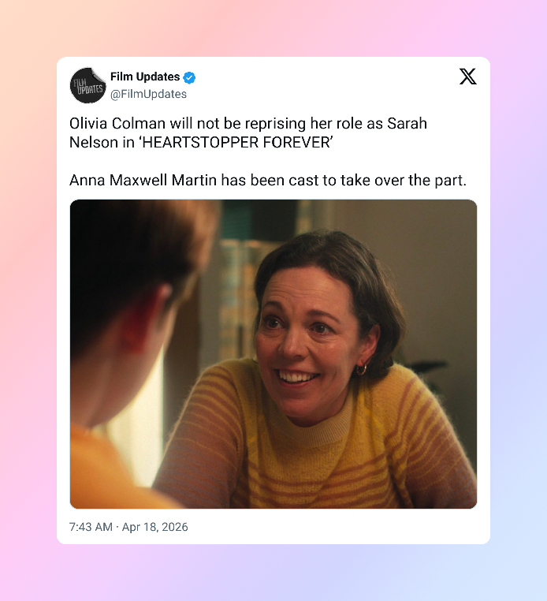Click the Film Updates display name
Image resolution: width=547 pixels, height=601 pixels.
145,77
